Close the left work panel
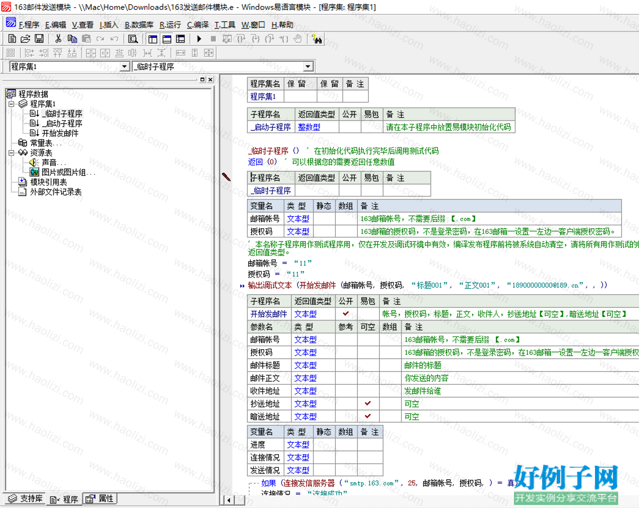Viewport: 639px width, 508px height. pos(210,79)
